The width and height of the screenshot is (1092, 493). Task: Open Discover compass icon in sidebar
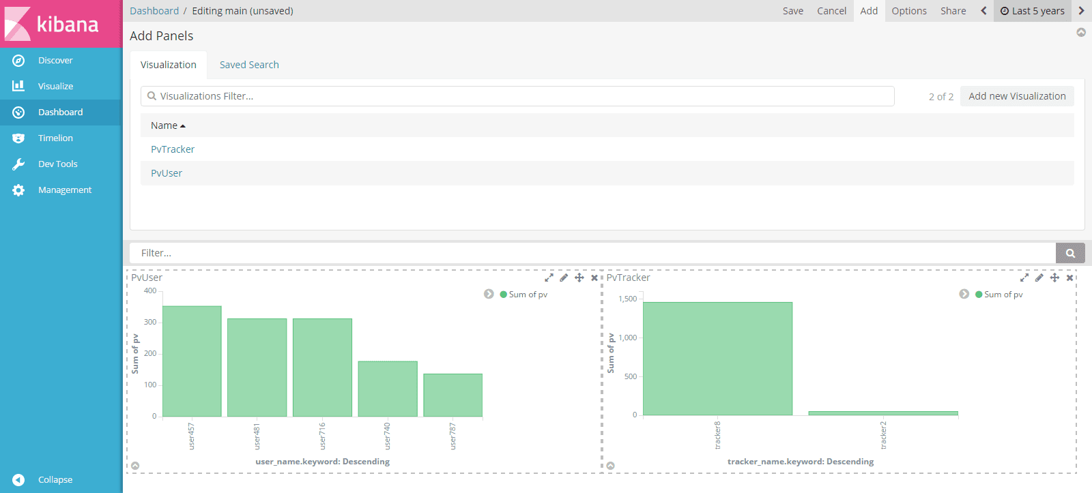click(x=18, y=61)
